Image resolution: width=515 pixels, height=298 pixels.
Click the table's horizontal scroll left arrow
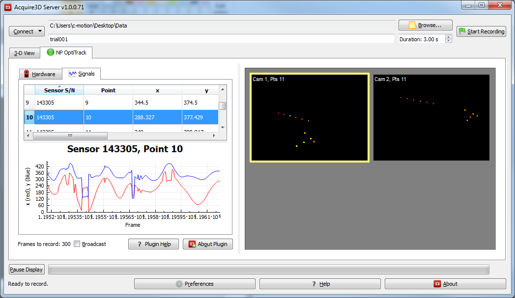[28, 135]
